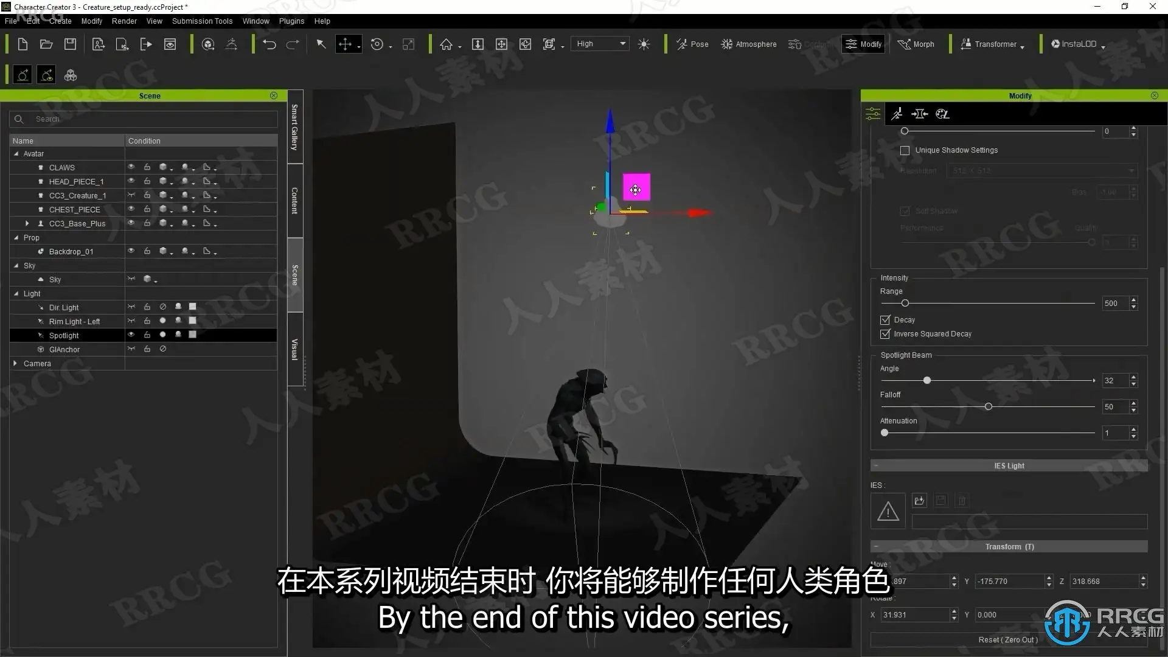Activate the Scale tool
This screenshot has height=657, width=1168.
409,44
